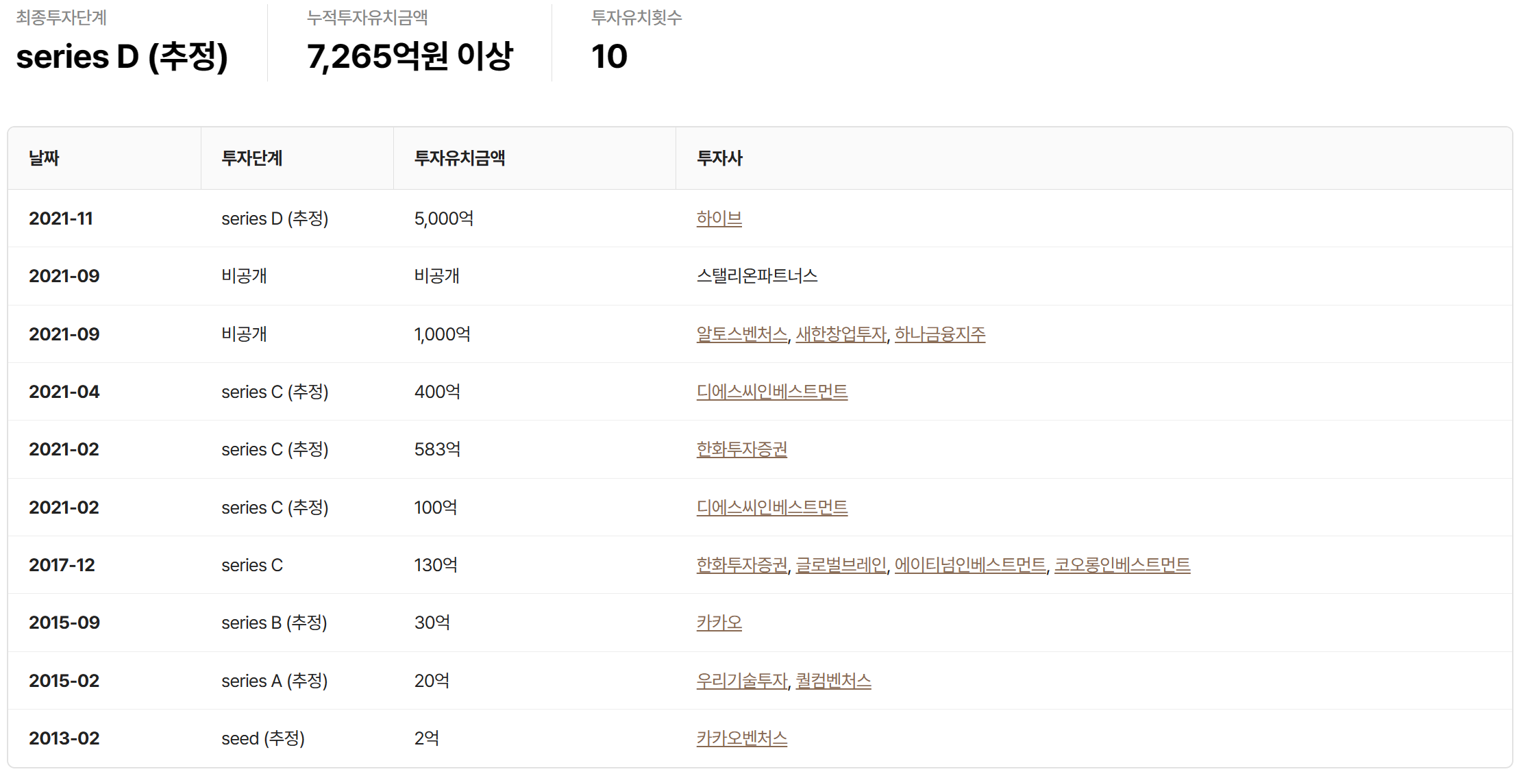Click the 하나금융지주 investor link

939,334
